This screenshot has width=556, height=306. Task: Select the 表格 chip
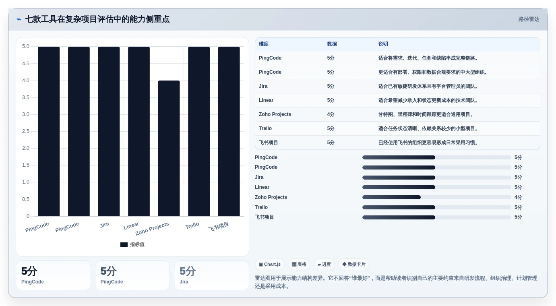299,265
